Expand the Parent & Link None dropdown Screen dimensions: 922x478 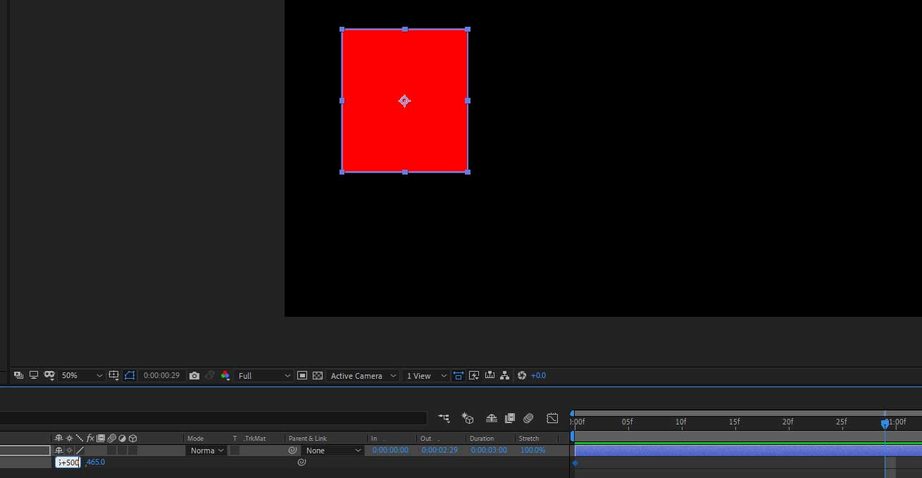pos(331,451)
